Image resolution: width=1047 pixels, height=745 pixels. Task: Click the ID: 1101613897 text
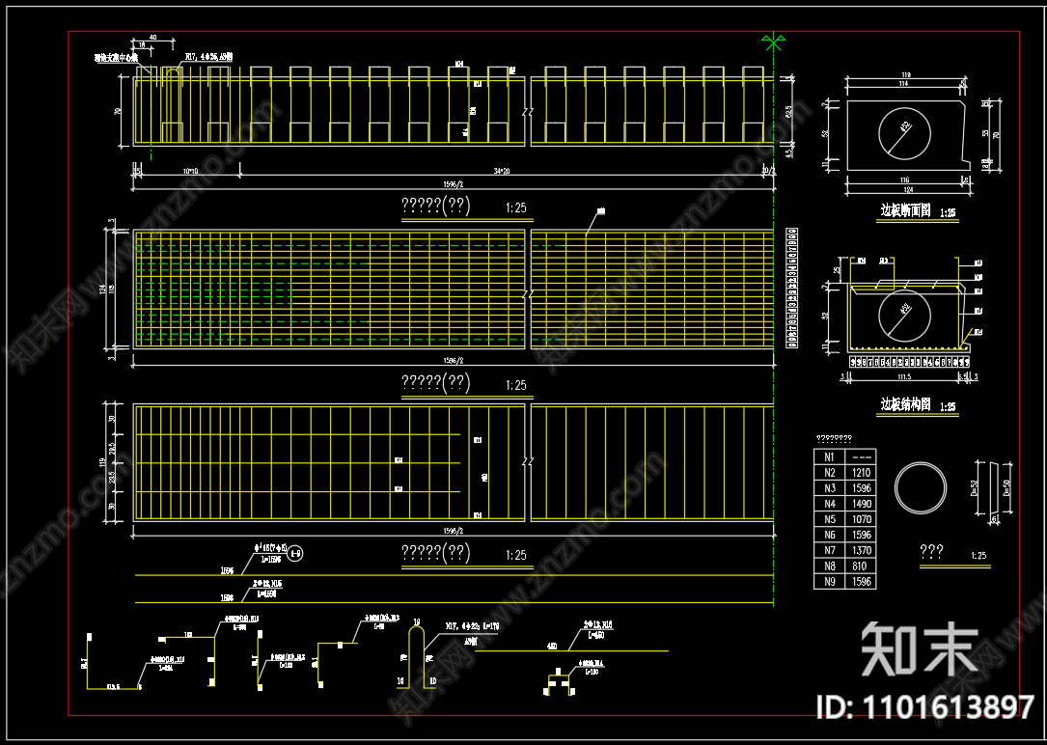pos(925,707)
